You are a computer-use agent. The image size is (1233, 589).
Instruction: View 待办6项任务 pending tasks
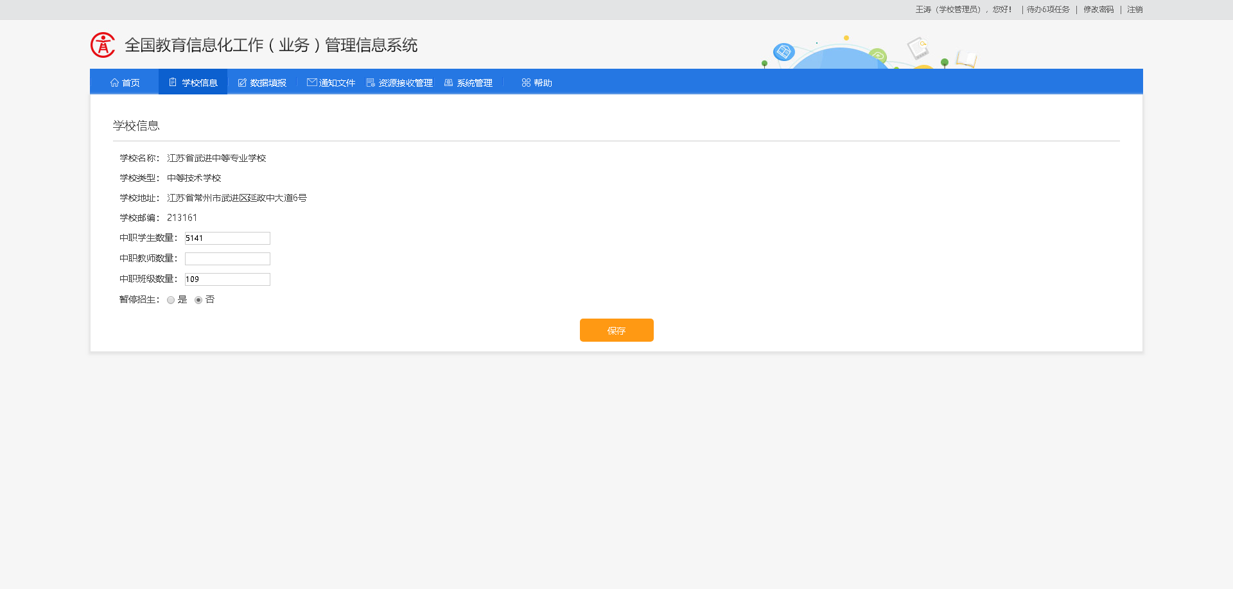[1047, 10]
